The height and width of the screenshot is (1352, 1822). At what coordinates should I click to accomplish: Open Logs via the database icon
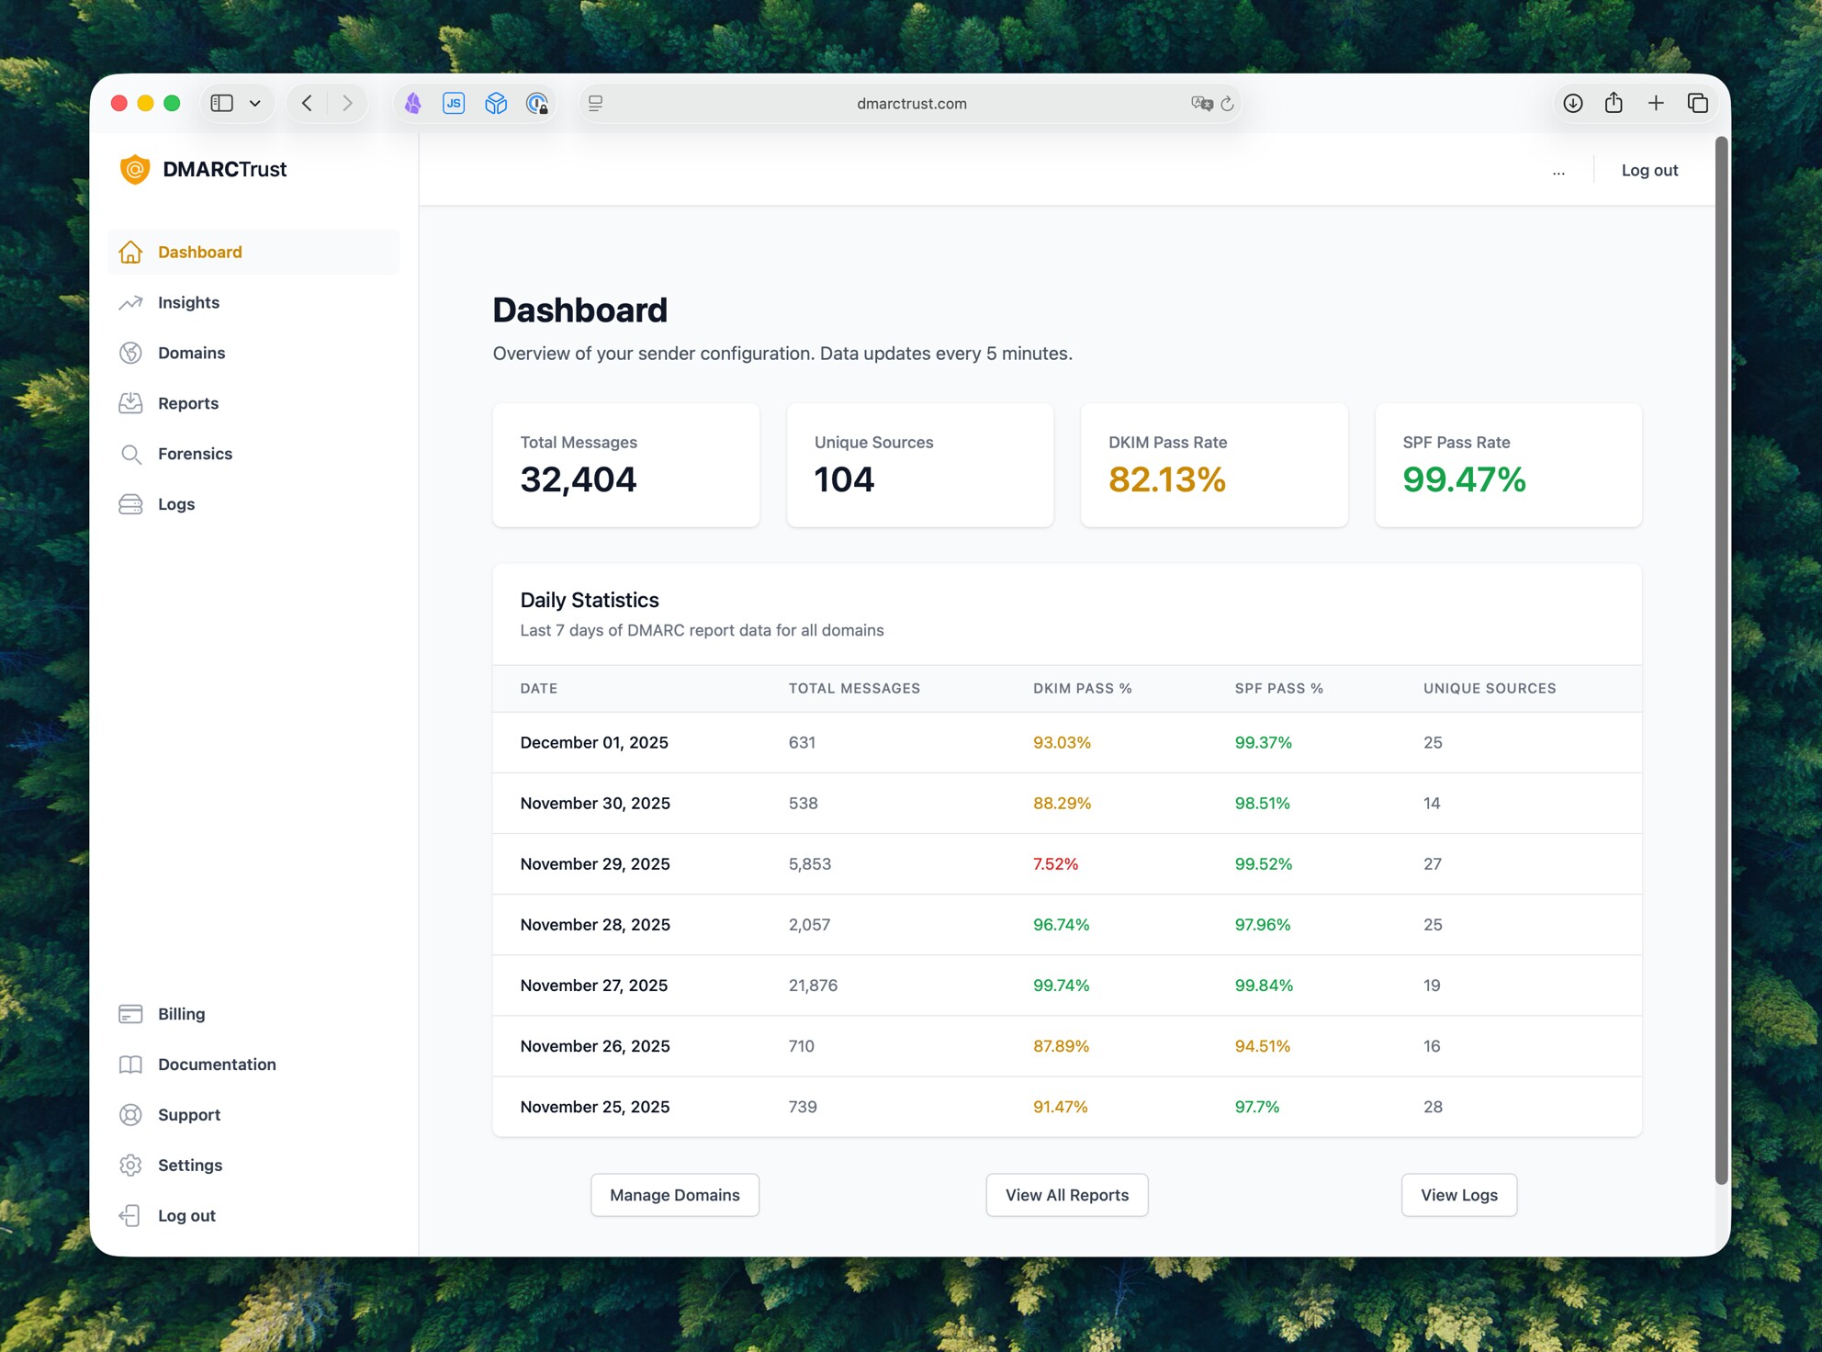click(131, 504)
